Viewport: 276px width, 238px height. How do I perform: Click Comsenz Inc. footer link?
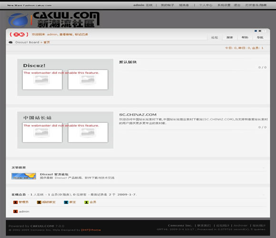(180, 226)
